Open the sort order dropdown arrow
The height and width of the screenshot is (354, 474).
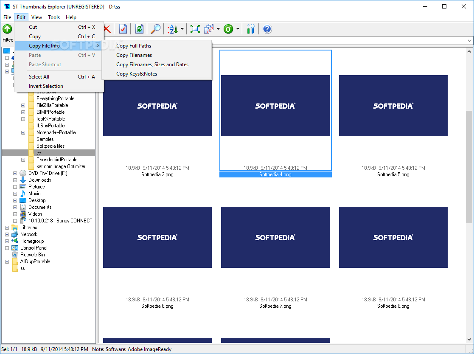coord(182,29)
